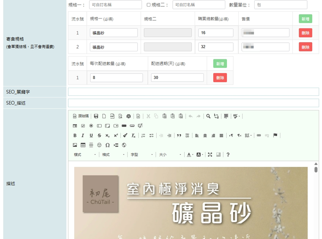
Task: Click the Find magnifier icon
Action: click(208, 116)
